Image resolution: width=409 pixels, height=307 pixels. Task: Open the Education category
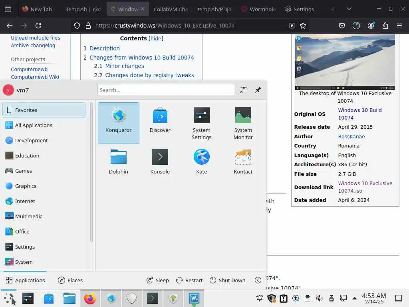44,155
